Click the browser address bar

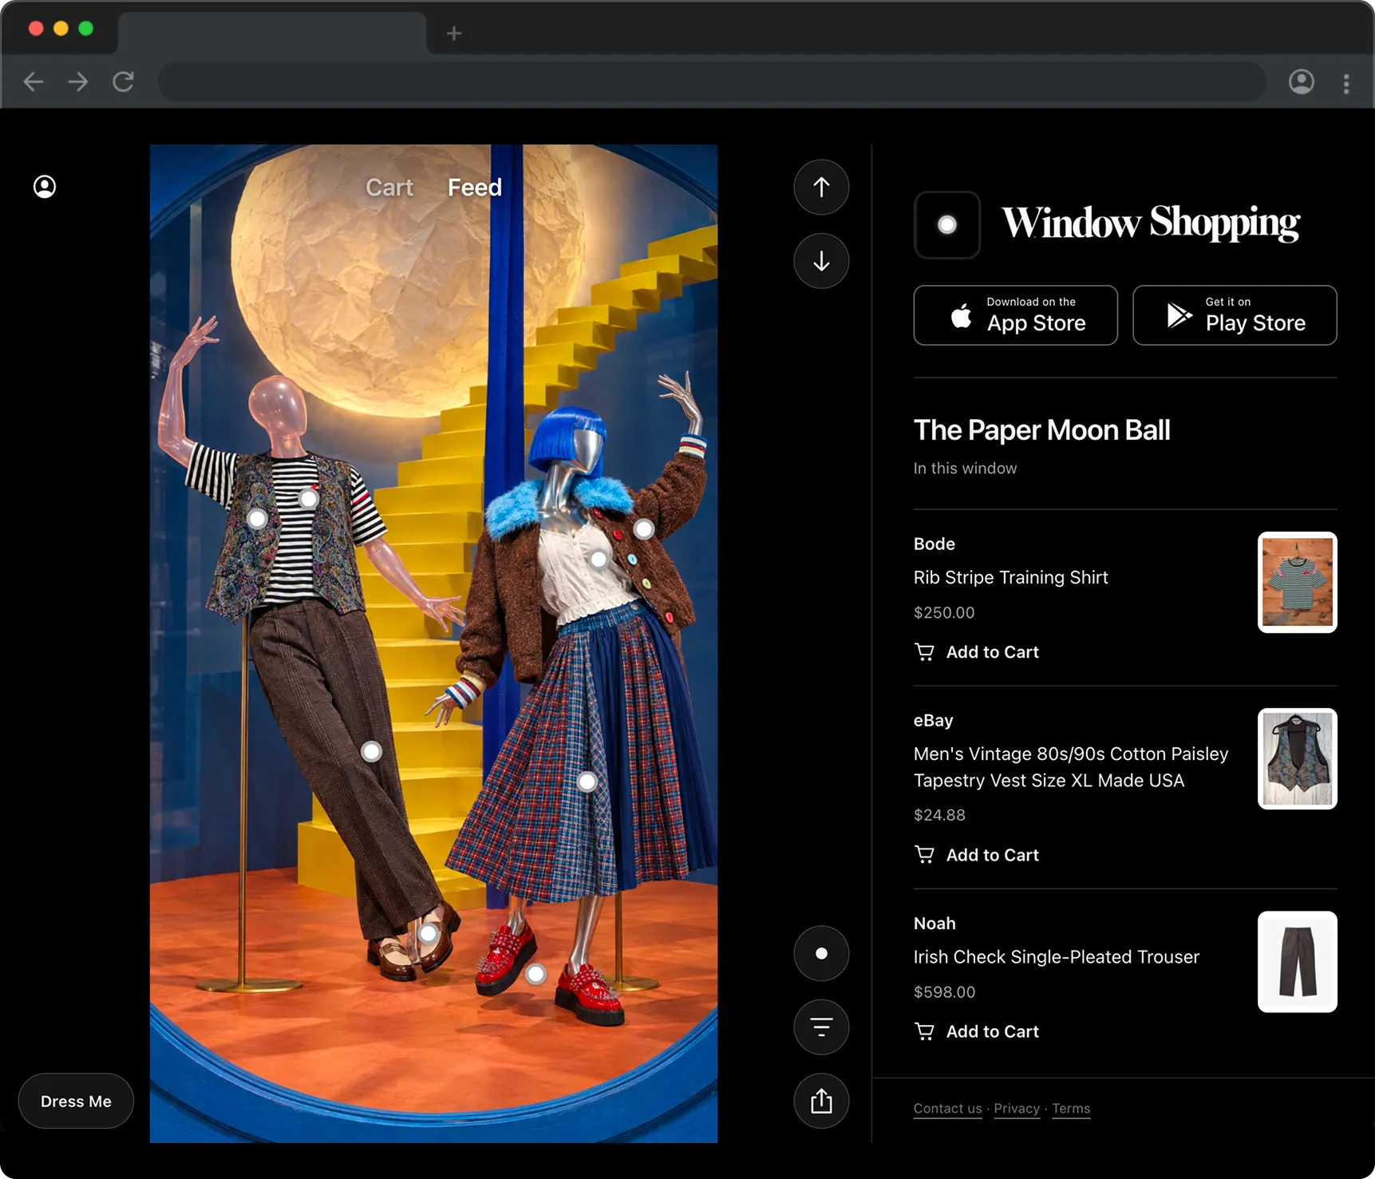pyautogui.click(x=712, y=81)
